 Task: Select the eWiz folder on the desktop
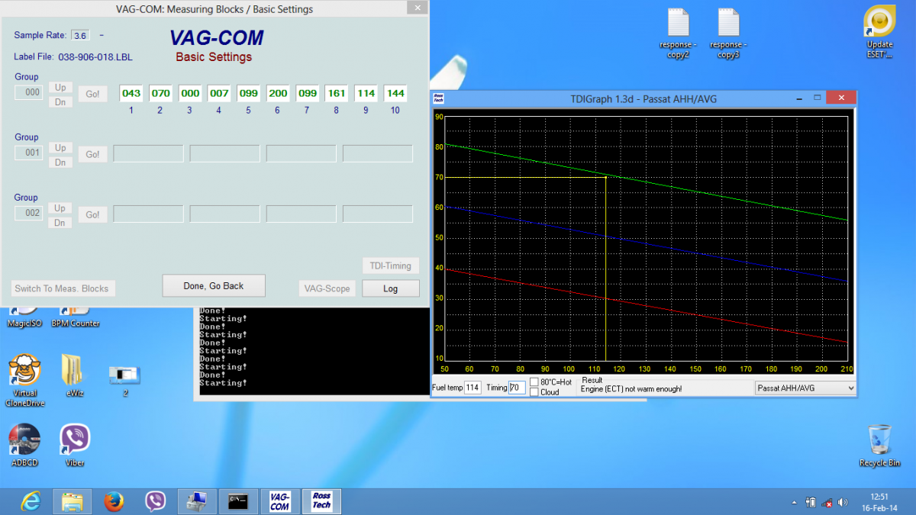(74, 375)
